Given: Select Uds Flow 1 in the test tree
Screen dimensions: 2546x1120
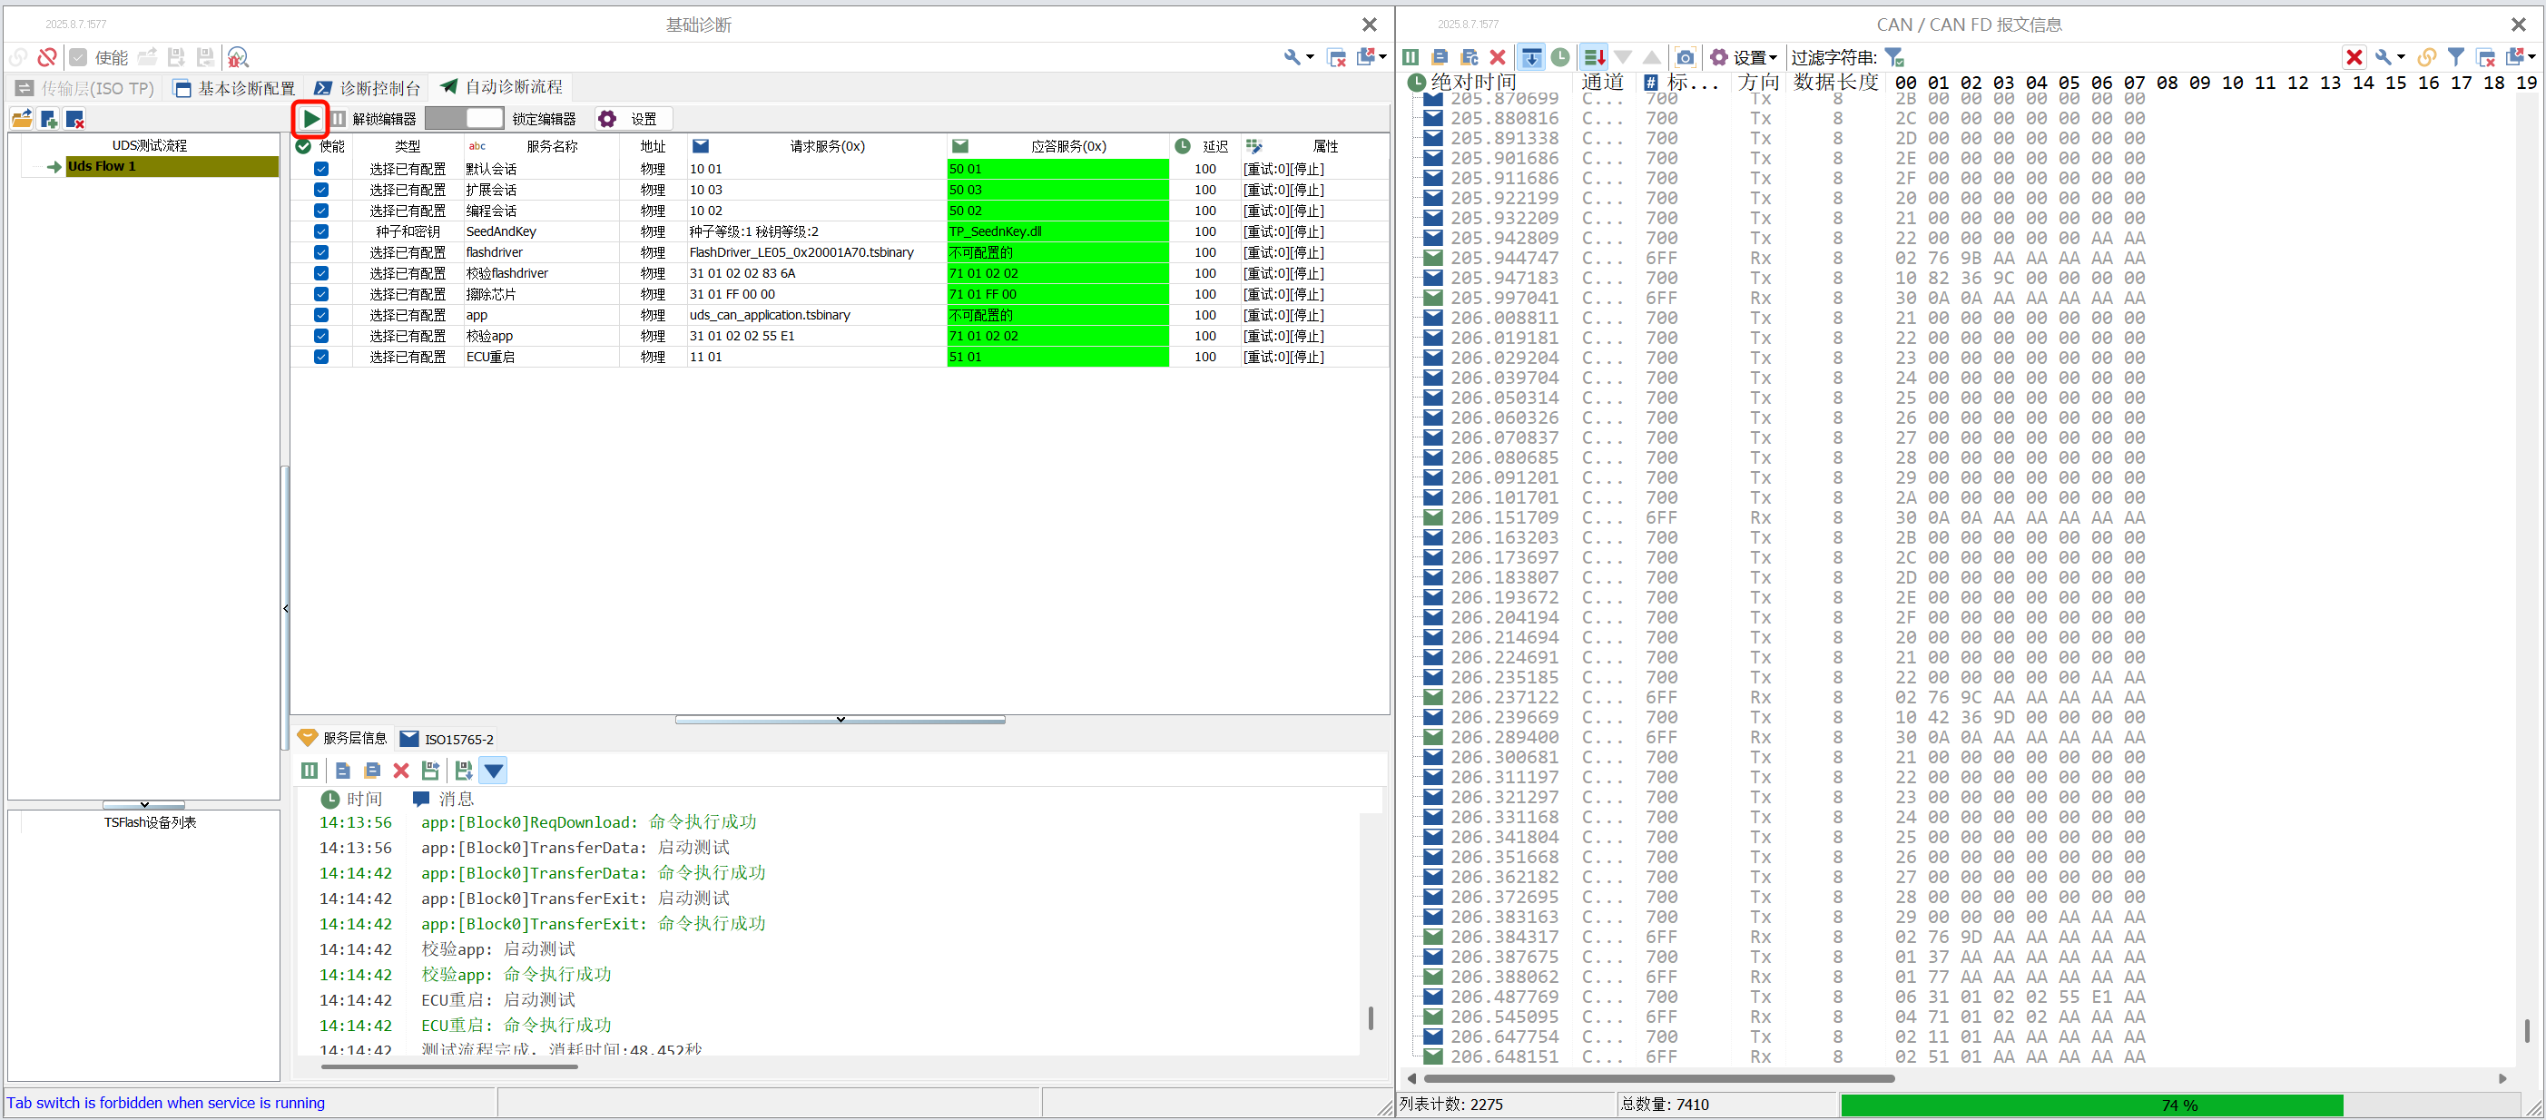Looking at the screenshot, I should pyautogui.click(x=102, y=166).
